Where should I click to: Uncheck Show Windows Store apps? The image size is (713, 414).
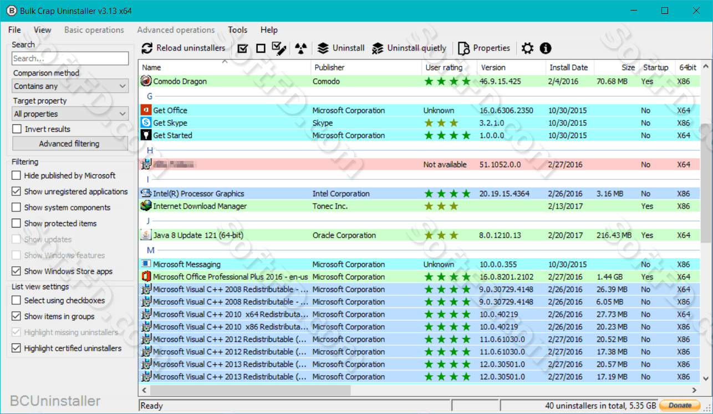point(16,271)
